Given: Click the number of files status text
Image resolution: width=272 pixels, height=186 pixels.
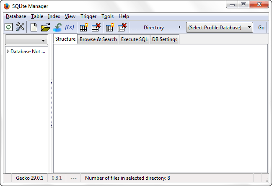Looking at the screenshot, I should tap(127, 178).
